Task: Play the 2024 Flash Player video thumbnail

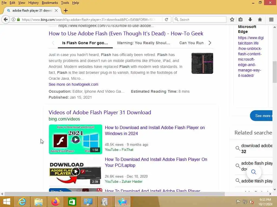Action: point(75,139)
